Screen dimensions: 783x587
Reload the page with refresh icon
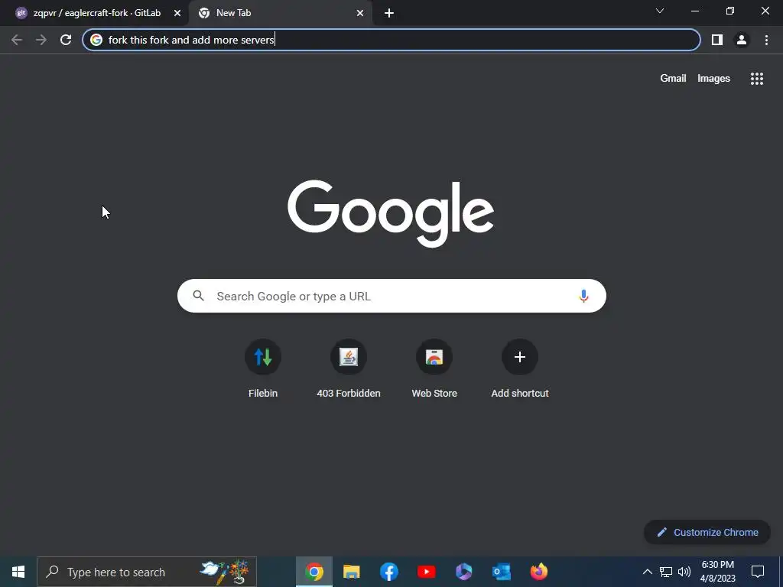(x=66, y=40)
